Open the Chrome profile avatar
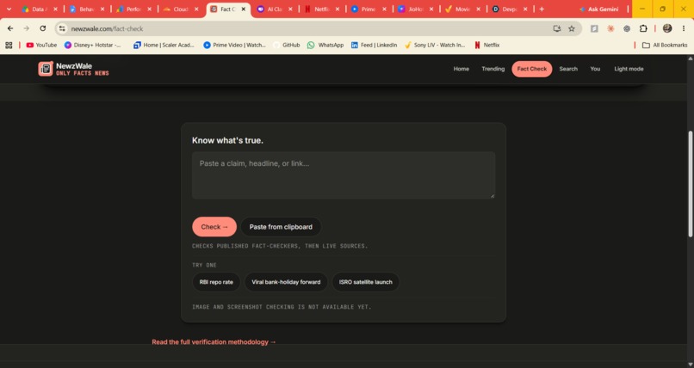694x368 pixels. tap(667, 28)
